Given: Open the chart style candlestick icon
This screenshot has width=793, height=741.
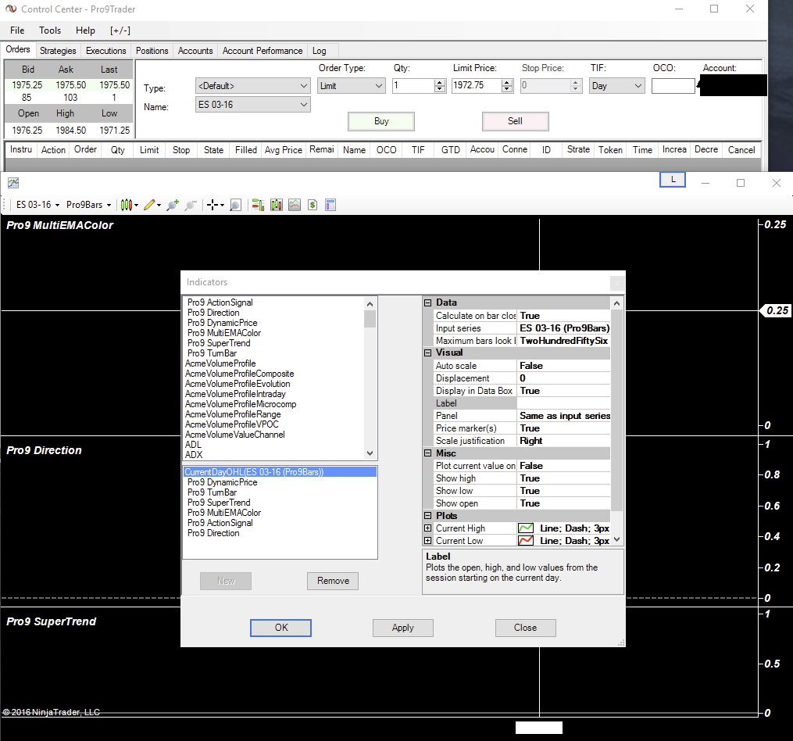Looking at the screenshot, I should click(x=126, y=205).
